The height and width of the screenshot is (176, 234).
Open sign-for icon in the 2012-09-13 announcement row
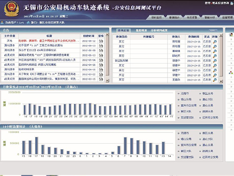click(101, 46)
